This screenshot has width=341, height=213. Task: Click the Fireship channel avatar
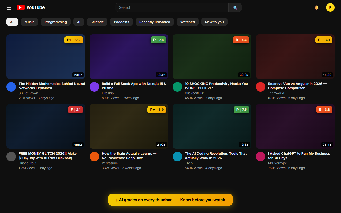point(94,87)
